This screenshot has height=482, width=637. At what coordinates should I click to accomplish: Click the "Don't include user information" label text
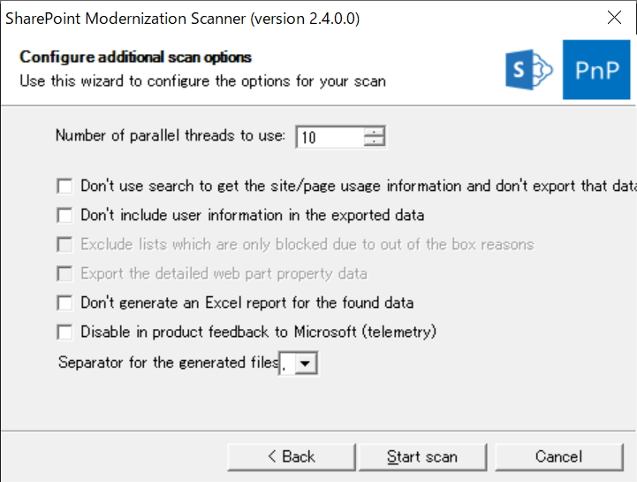click(252, 215)
